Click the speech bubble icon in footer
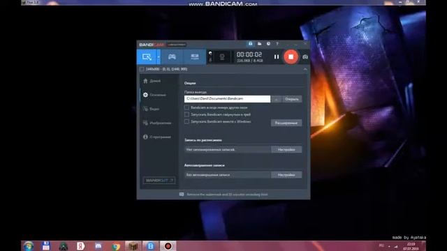Screen dimensions: 447x251 182,195
